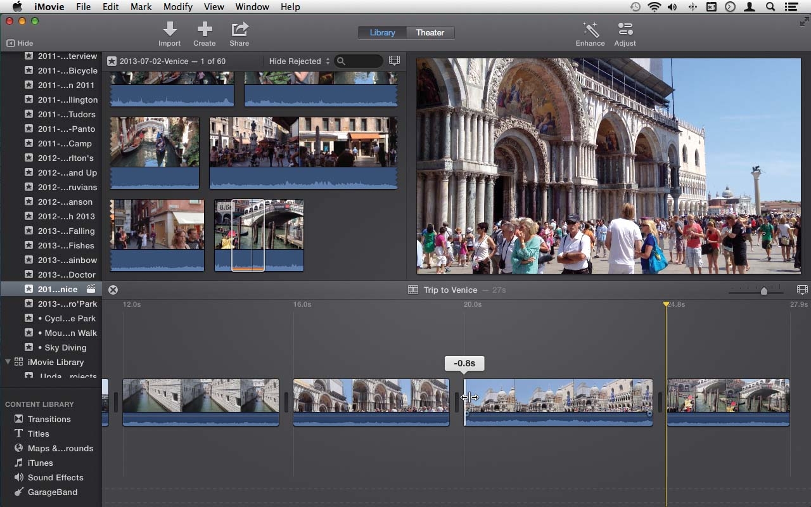Viewport: 811px width, 507px height.
Task: Select the street couple clip in browser
Action: (x=157, y=235)
